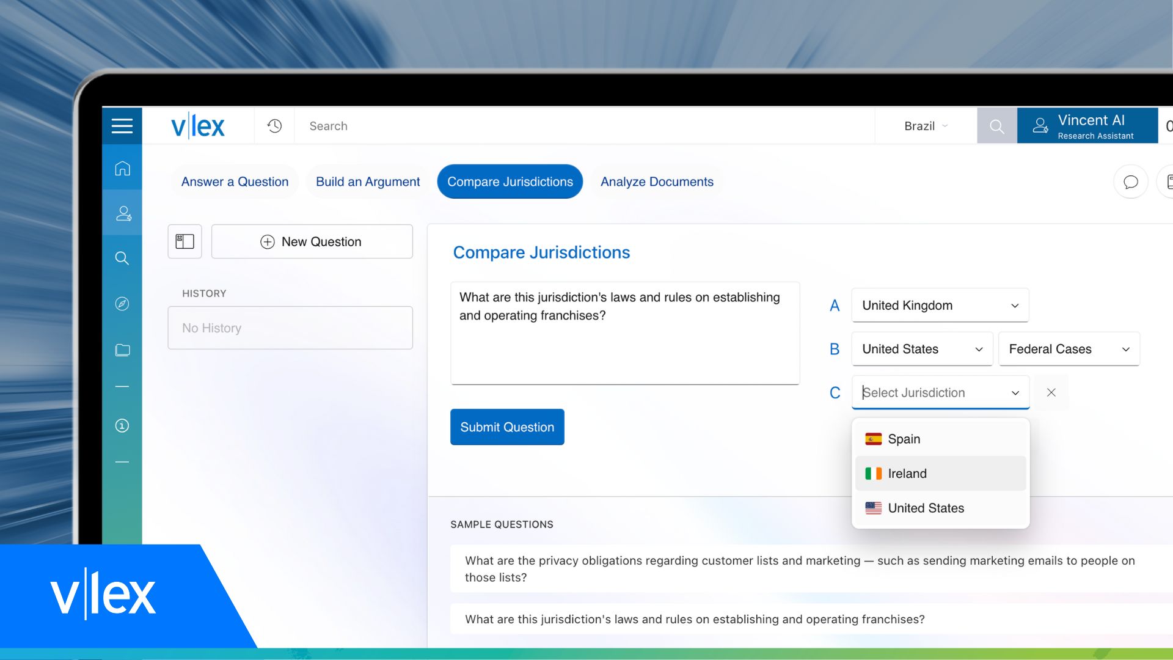Viewport: 1173px width, 660px height.
Task: Click the search history clock icon
Action: (x=274, y=126)
